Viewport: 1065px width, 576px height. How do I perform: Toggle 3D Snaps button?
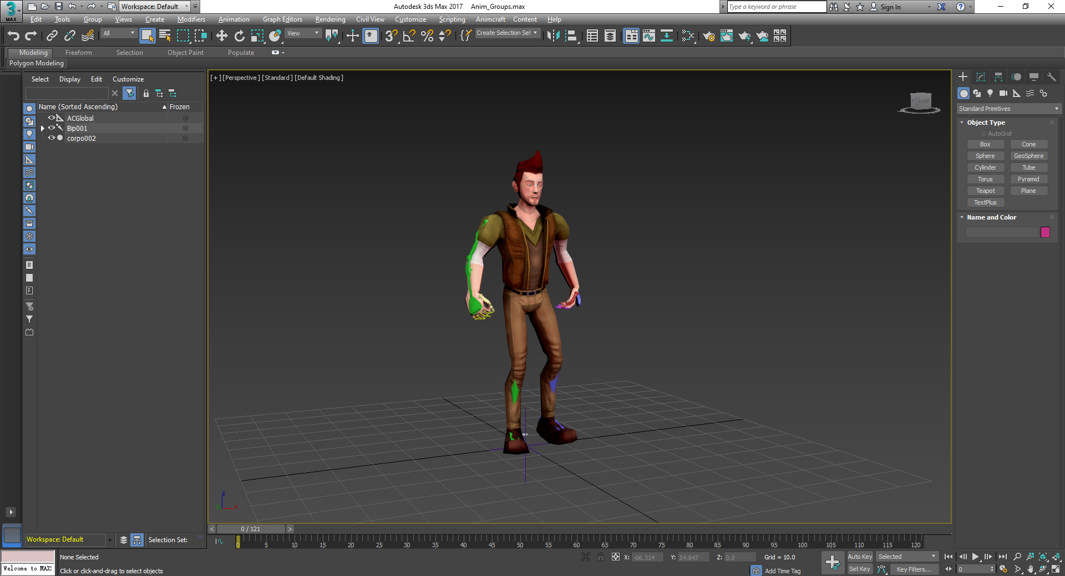(x=392, y=36)
